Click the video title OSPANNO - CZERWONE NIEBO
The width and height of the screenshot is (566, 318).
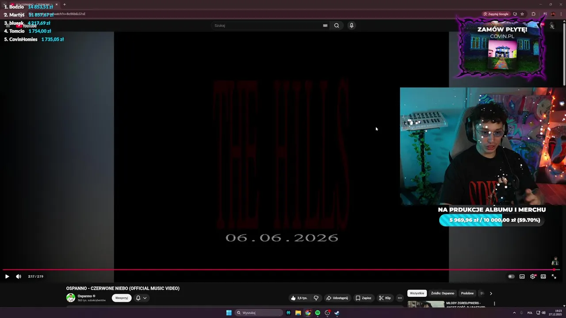tap(123, 288)
